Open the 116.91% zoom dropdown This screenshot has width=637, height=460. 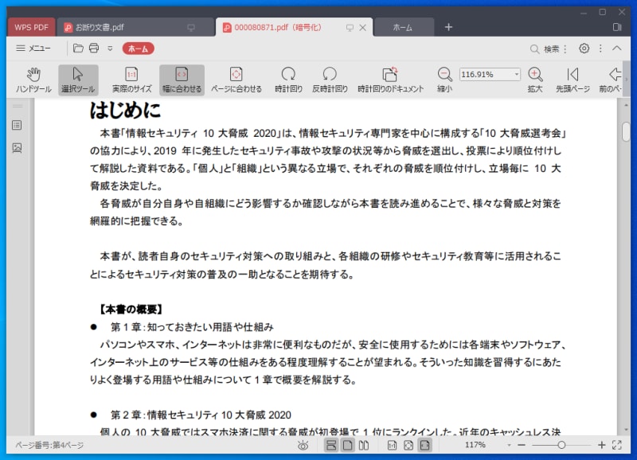(x=516, y=74)
